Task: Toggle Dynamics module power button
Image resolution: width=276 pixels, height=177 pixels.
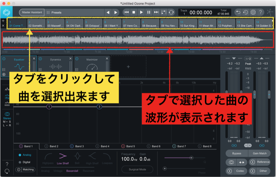Action: pyautogui.click(x=40, y=59)
